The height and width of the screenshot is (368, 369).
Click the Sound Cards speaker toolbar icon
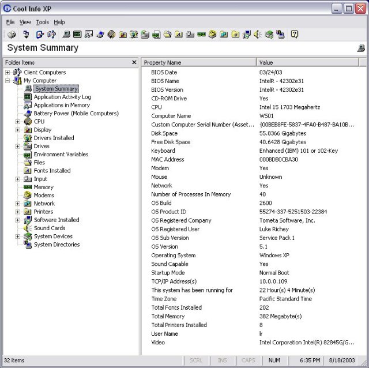pos(258,35)
